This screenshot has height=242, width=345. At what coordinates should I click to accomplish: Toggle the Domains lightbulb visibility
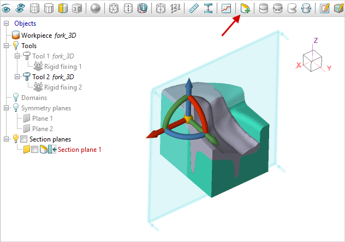[15, 98]
